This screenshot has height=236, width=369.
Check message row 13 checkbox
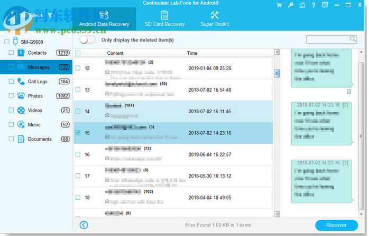click(78, 90)
